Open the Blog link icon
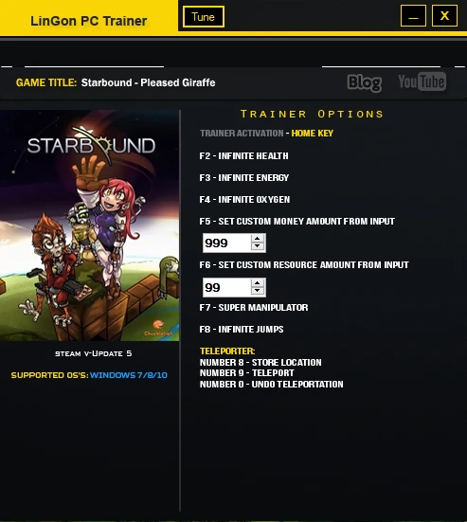The image size is (467, 522). tap(365, 82)
